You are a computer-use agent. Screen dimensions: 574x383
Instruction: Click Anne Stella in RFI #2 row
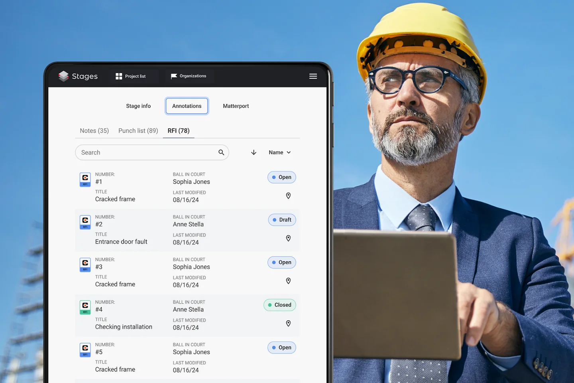(x=188, y=225)
